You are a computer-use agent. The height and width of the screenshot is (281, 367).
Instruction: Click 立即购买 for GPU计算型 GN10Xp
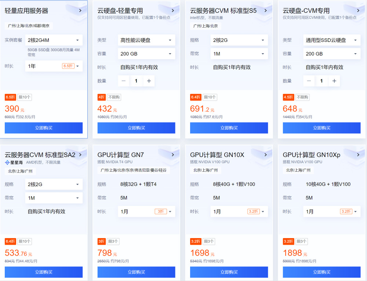pos(321,272)
